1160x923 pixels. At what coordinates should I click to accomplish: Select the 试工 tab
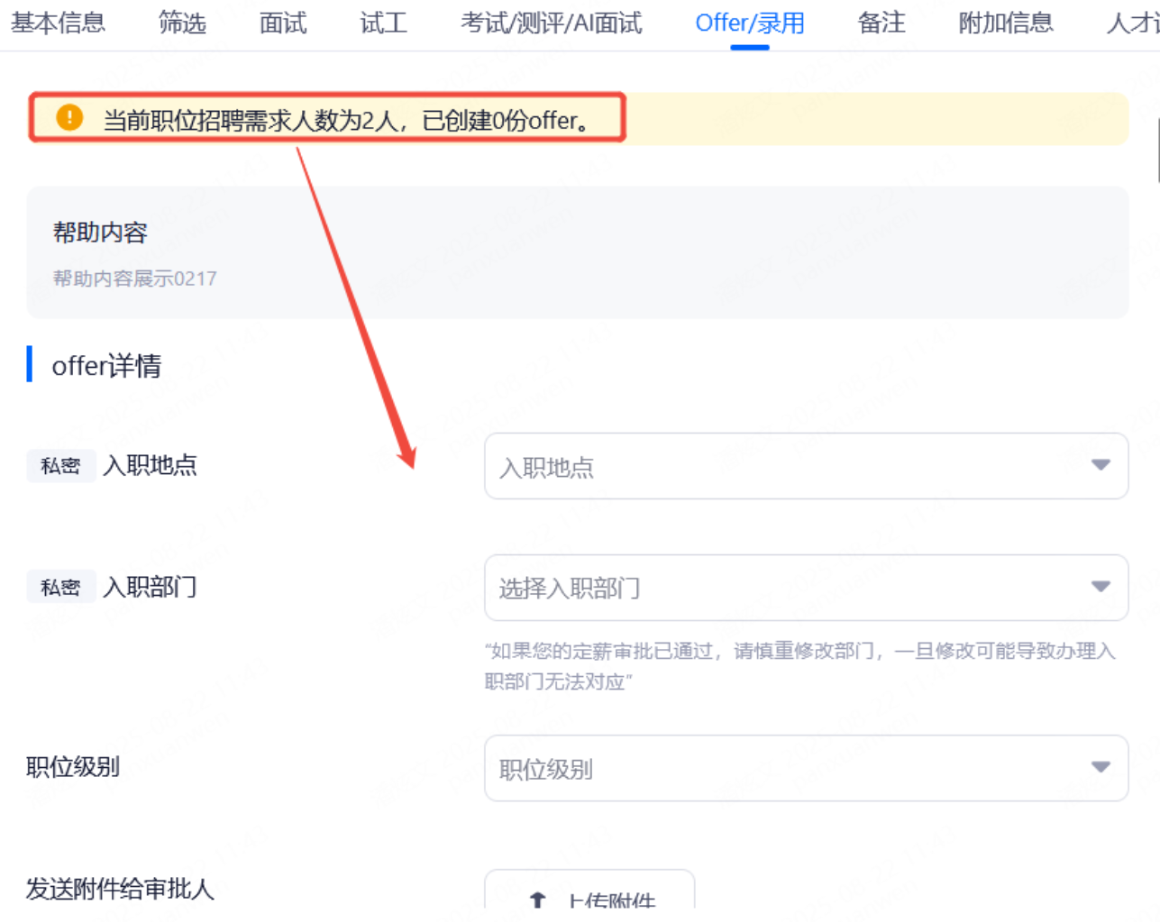click(384, 23)
